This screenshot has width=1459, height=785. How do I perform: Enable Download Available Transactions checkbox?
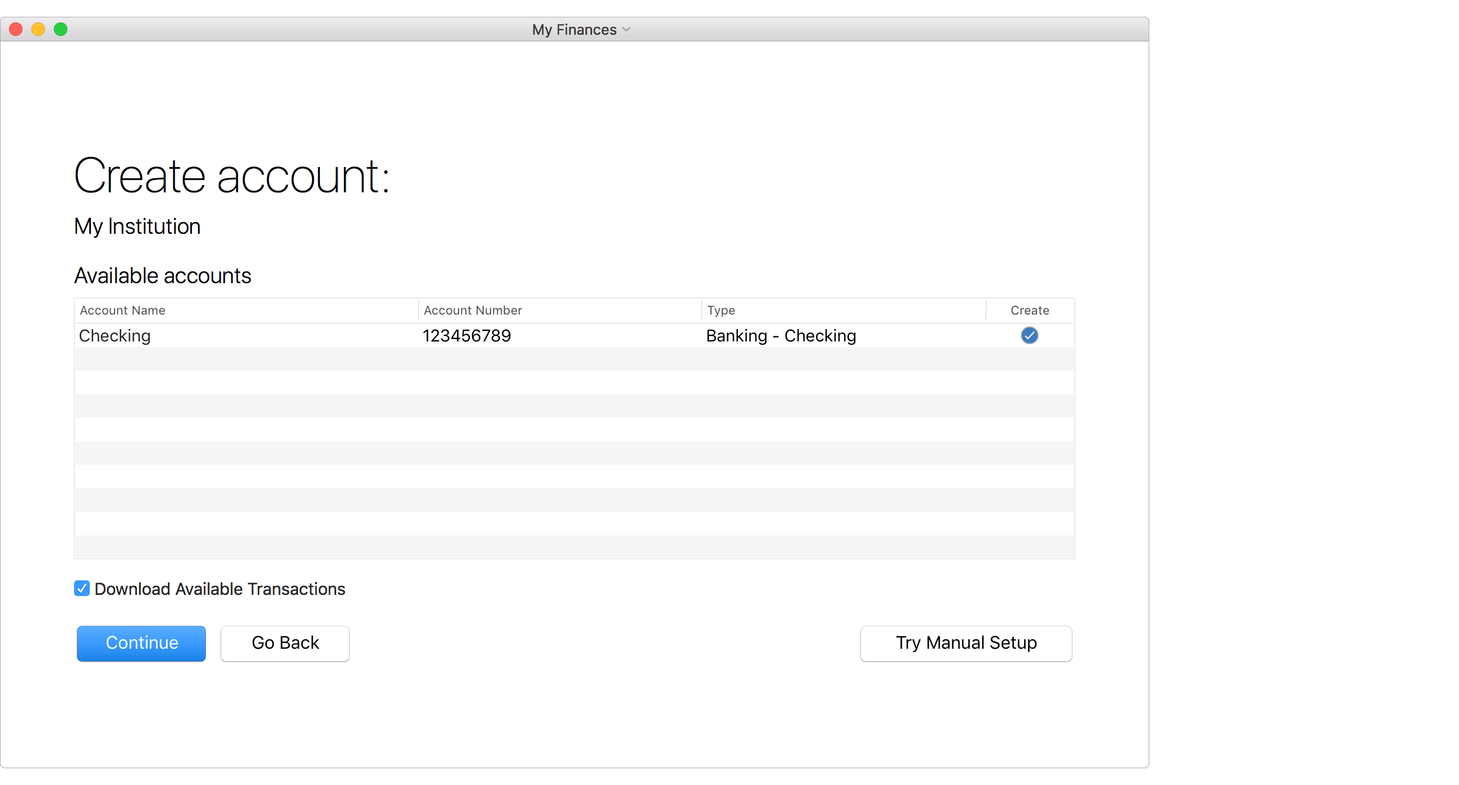tap(82, 589)
